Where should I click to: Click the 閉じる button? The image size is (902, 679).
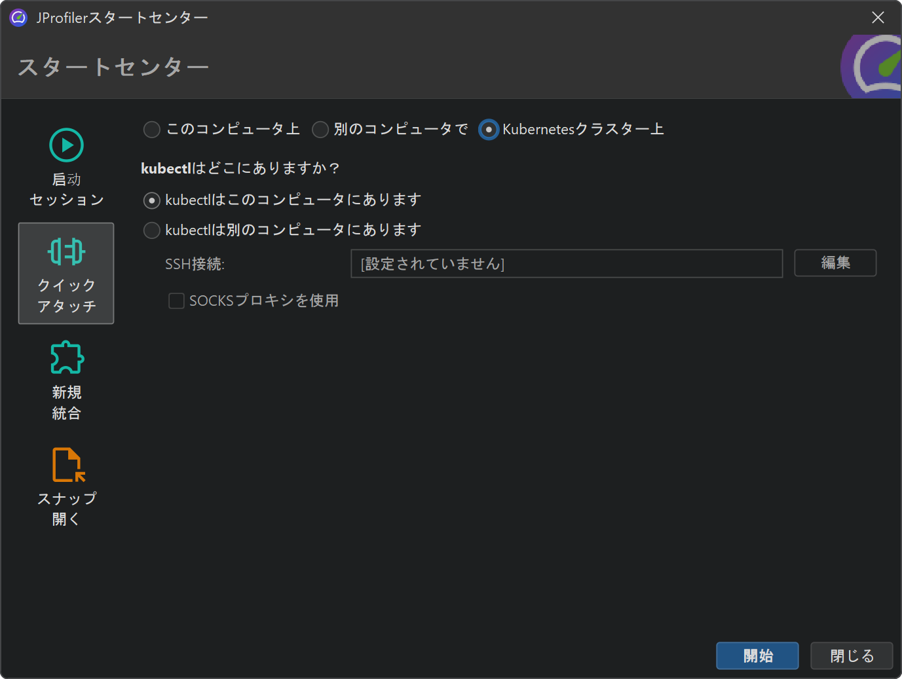852,655
